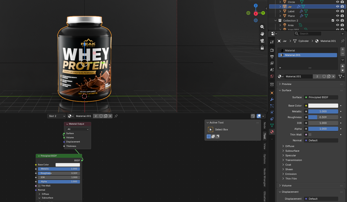Expand the Jar object in outliner
347x202 pixels.
coord(280,7)
